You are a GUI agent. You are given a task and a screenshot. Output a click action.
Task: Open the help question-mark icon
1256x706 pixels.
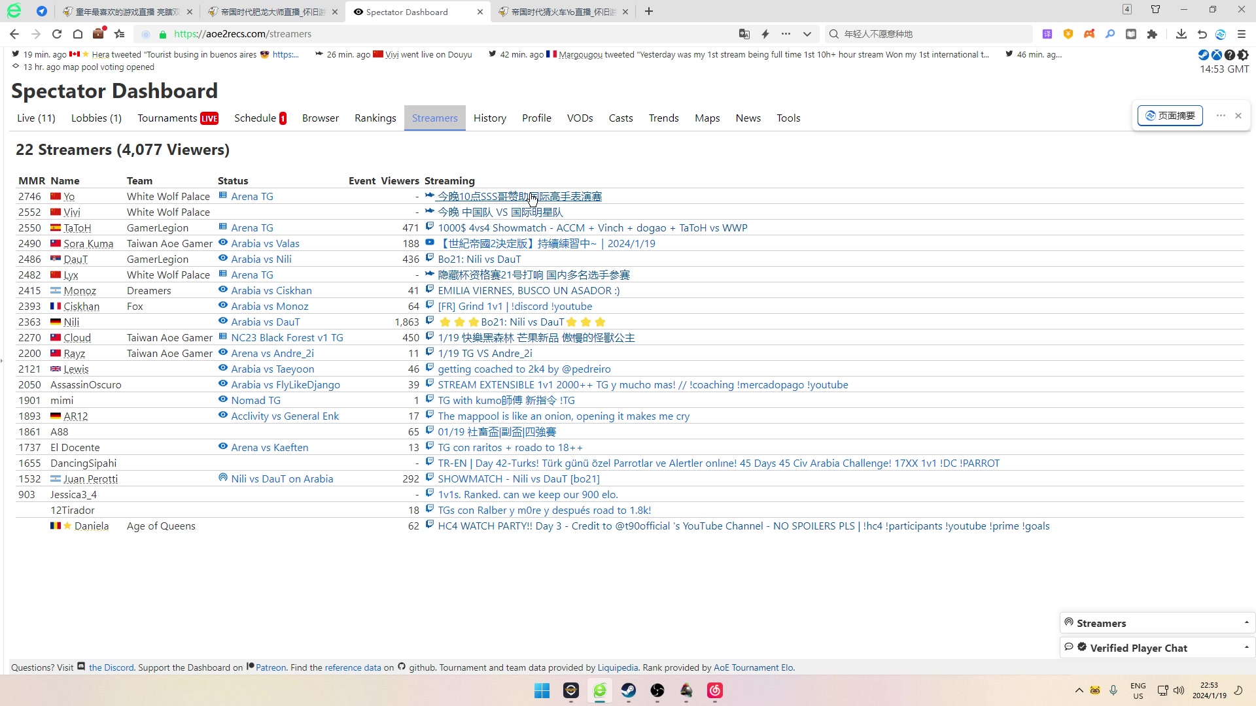tap(1230, 55)
